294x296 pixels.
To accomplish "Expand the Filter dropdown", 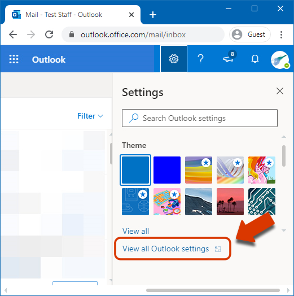I will coord(90,116).
